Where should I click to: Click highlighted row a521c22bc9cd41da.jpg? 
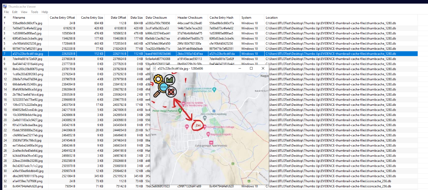pyautogui.click(x=210, y=54)
